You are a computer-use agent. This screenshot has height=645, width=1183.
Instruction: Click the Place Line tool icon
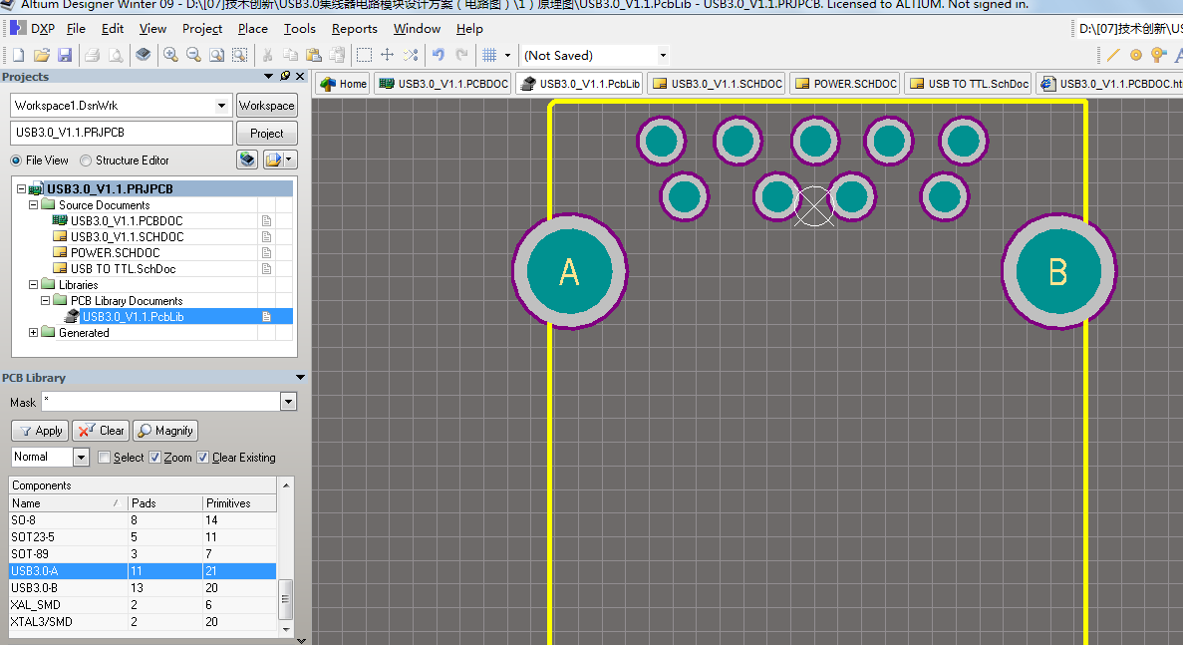pyautogui.click(x=1113, y=55)
